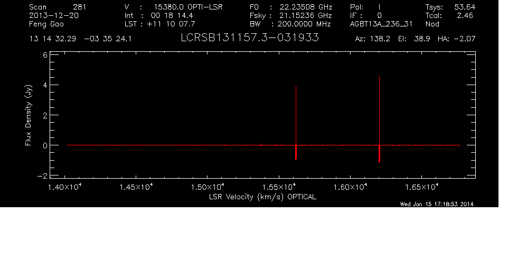Click y-axis tick label 2
The image size is (508, 259).
pos(45,115)
